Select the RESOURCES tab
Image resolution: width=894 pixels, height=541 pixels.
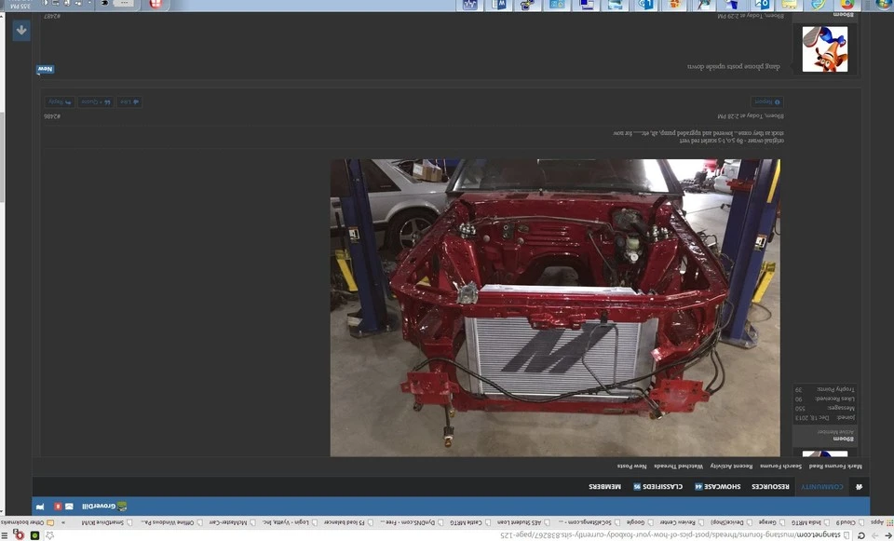(770, 487)
